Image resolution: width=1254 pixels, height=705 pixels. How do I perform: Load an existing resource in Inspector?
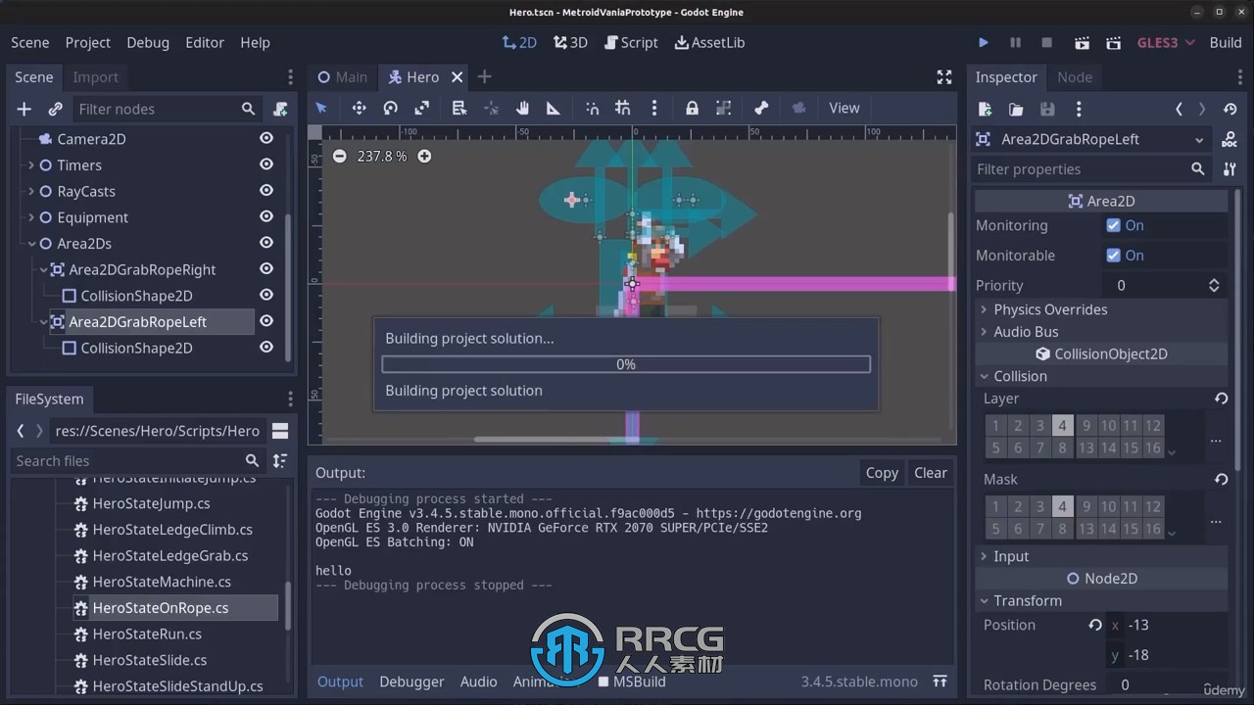point(1016,109)
